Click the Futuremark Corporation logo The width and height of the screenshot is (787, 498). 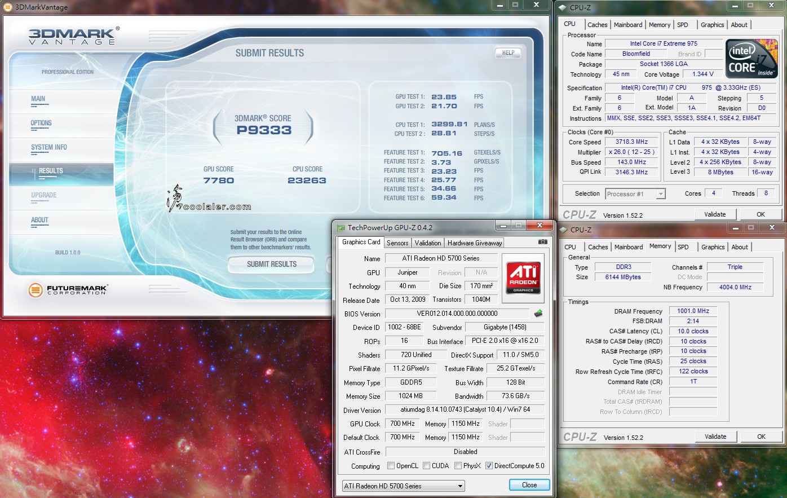click(68, 290)
